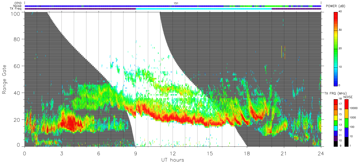Viewport: 361px width, 166px height.
Task: Pick yellow 14-15 MHz swatch in TX FRQ legend
Action: click(336, 117)
